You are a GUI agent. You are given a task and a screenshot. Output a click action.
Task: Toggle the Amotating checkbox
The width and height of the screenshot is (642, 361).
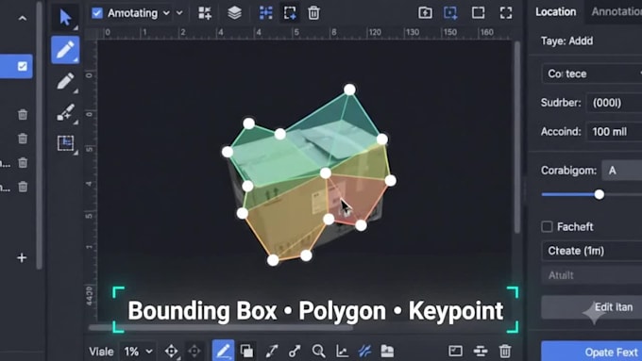[x=97, y=13]
